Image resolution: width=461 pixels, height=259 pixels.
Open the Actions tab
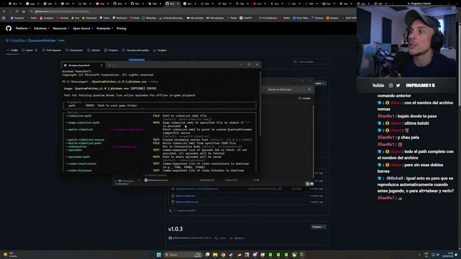click(x=94, y=50)
